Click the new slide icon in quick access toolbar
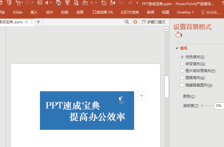This screenshot has width=224, height=147. pos(18,3)
